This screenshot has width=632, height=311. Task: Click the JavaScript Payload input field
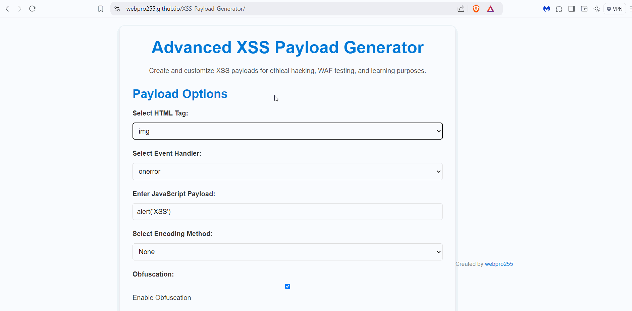click(287, 212)
